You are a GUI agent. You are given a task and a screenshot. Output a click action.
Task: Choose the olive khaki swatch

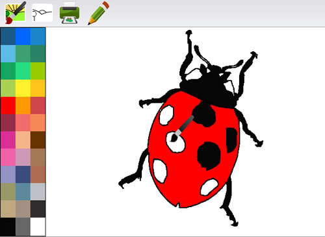point(8,192)
